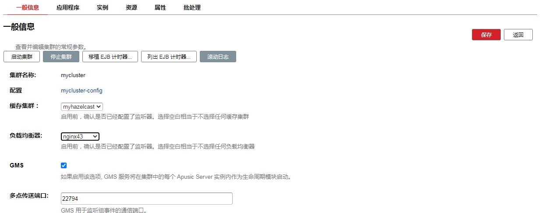This screenshot has width=542, height=213.
Task: Uncheck the GMS checkbox
Action: (64, 165)
